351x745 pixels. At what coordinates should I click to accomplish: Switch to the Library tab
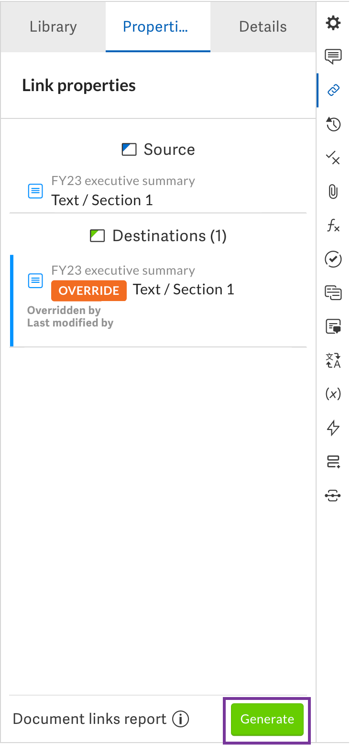(x=53, y=27)
